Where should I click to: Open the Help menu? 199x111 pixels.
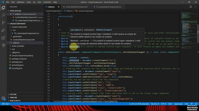pyautogui.click(x=55, y=2)
